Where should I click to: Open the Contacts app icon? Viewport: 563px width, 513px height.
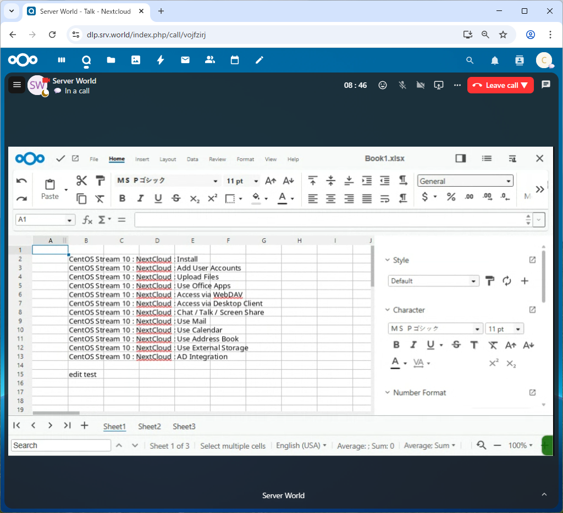point(210,60)
